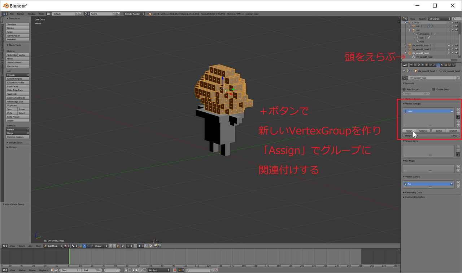Screen dimensions: 462x273
Task: Expand the History panel
Action: [x=12, y=147]
